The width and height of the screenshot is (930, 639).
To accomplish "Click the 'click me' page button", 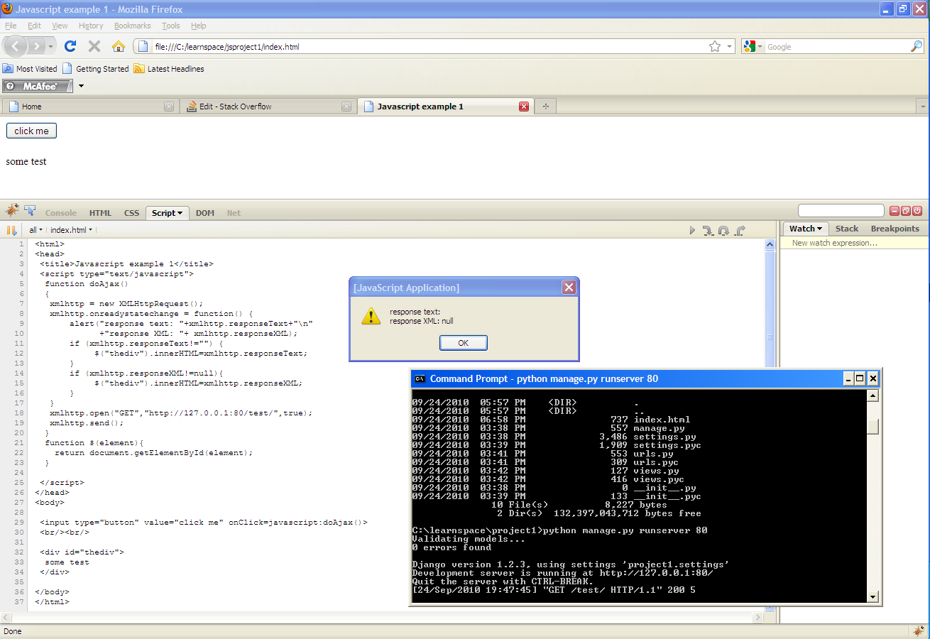I will point(31,131).
